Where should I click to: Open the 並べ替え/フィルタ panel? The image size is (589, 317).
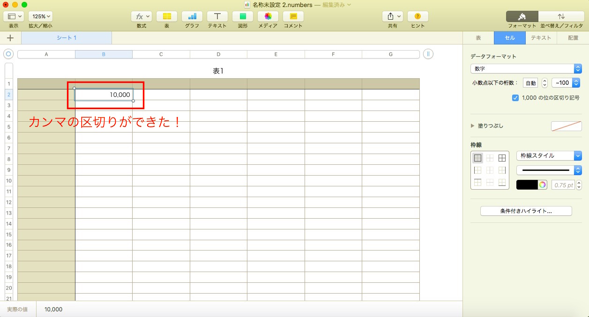point(561,16)
